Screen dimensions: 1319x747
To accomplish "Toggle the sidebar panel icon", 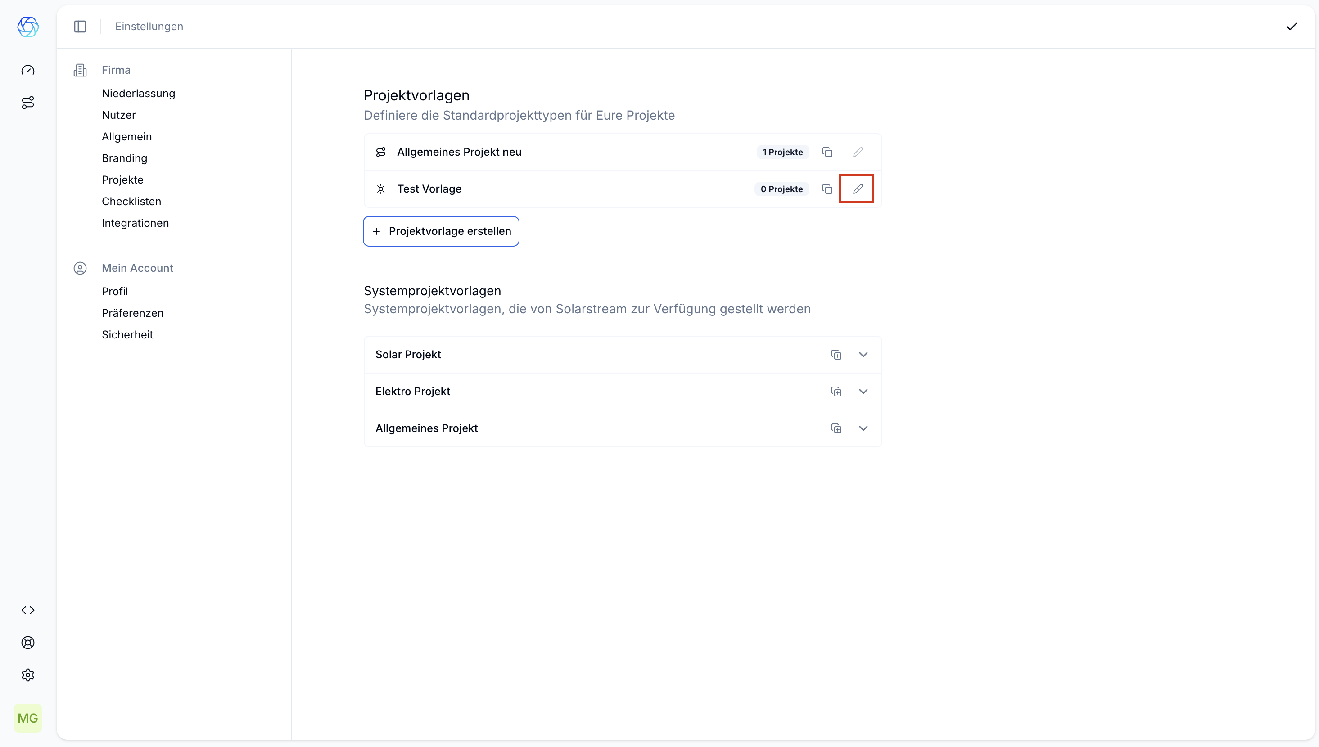I will pyautogui.click(x=80, y=26).
